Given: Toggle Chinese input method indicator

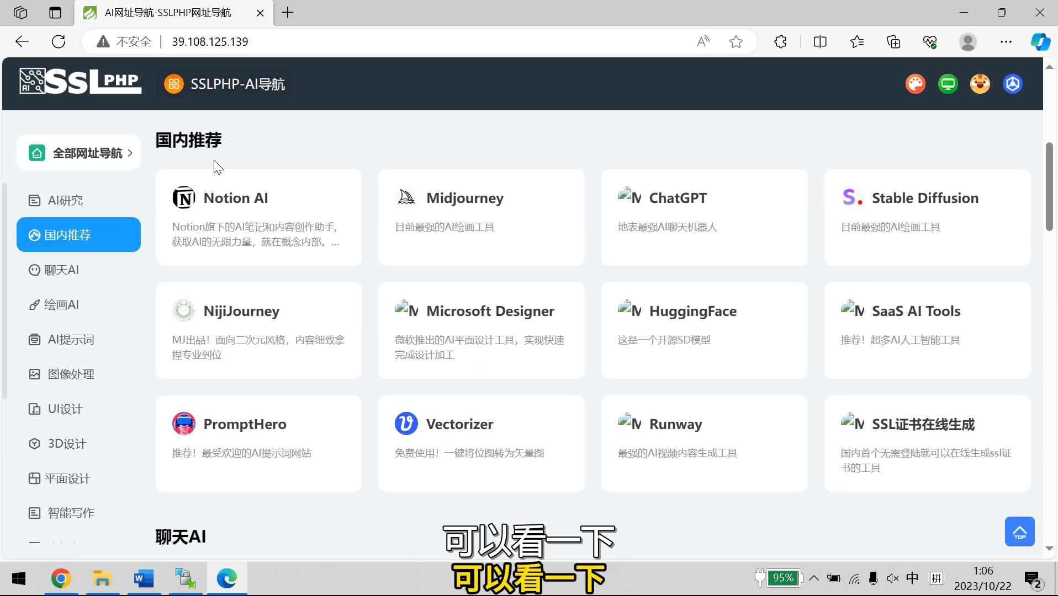Looking at the screenshot, I should pos(912,578).
